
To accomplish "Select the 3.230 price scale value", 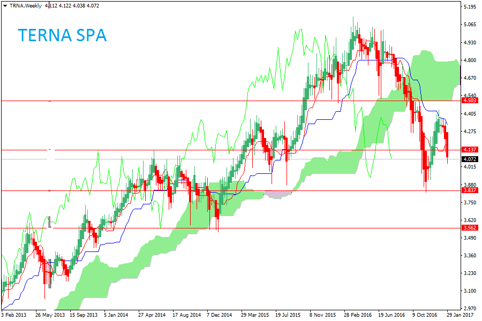I will (470, 273).
